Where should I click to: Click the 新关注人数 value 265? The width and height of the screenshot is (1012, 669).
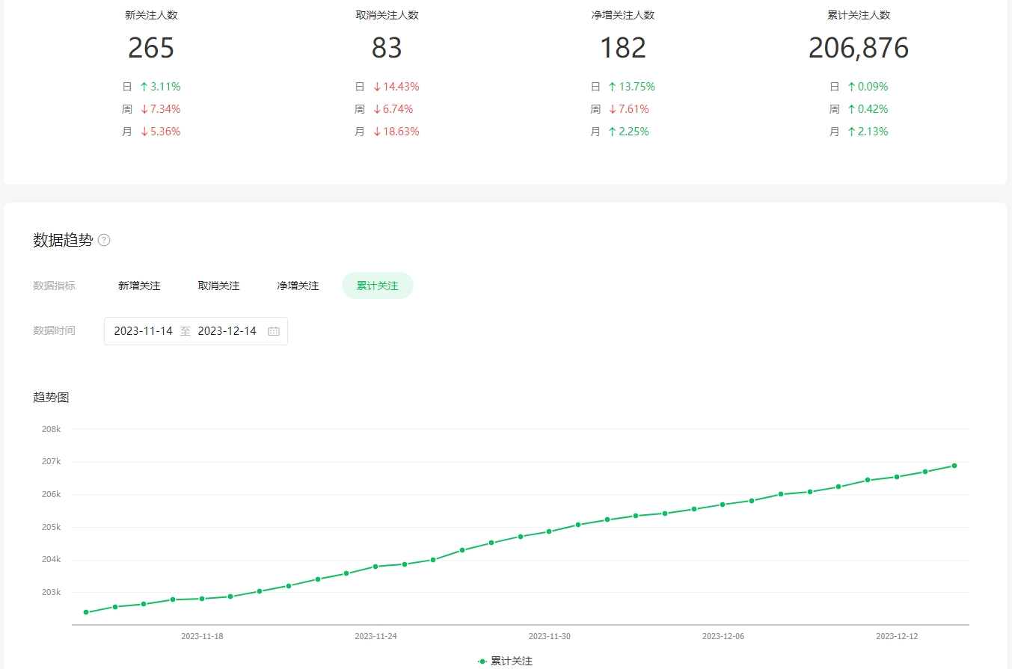pos(151,48)
